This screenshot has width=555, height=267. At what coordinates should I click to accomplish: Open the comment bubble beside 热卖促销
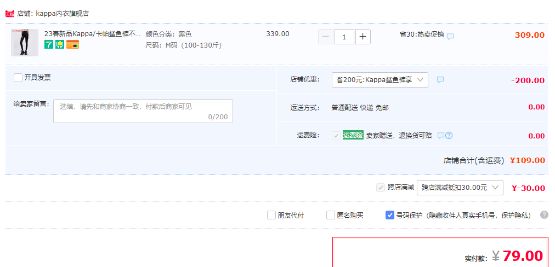pyautogui.click(x=450, y=36)
